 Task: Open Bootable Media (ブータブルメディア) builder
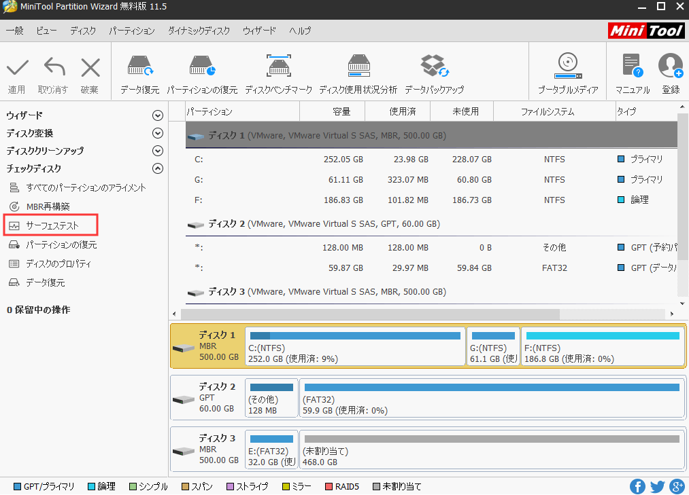pos(568,66)
